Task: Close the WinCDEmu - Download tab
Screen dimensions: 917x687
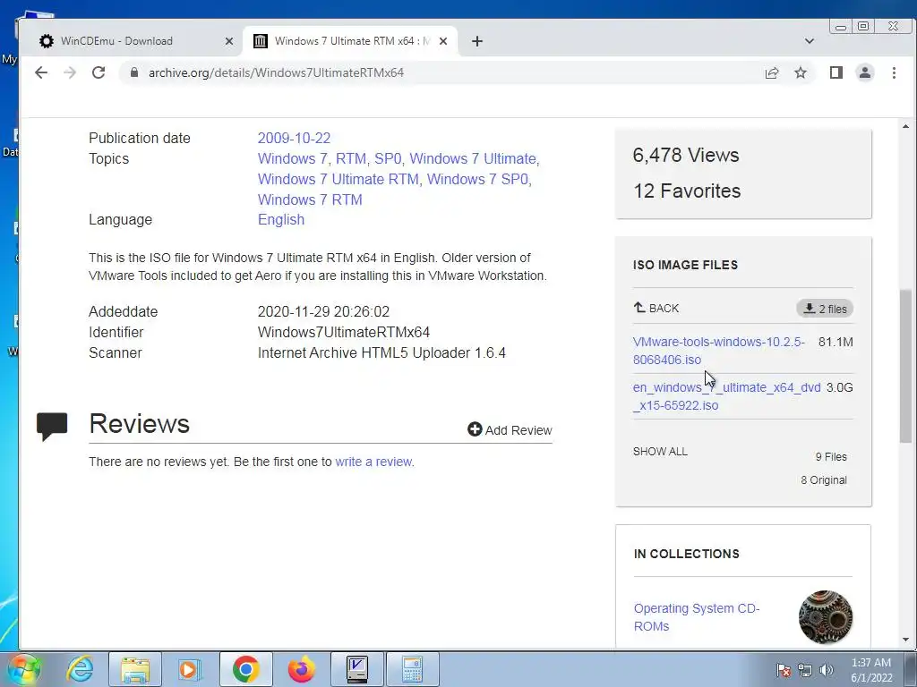Action: pyautogui.click(x=228, y=41)
